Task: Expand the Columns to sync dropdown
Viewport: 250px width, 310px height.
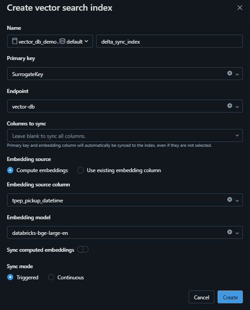Action: (125, 135)
